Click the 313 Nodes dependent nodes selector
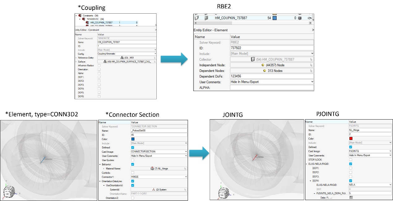393x201 pixels. click(x=272, y=71)
